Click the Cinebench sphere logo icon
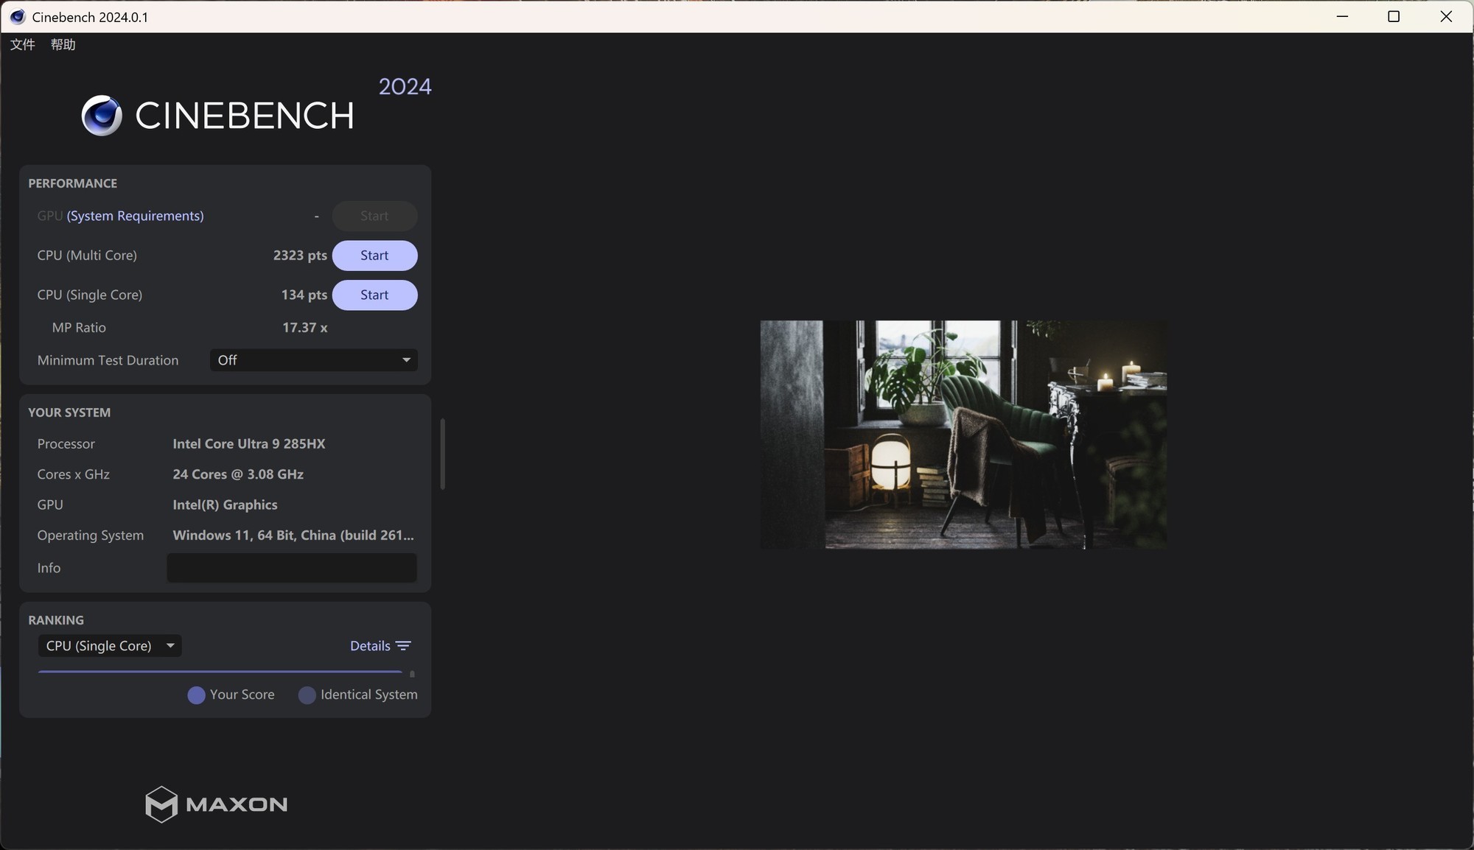 coord(102,116)
